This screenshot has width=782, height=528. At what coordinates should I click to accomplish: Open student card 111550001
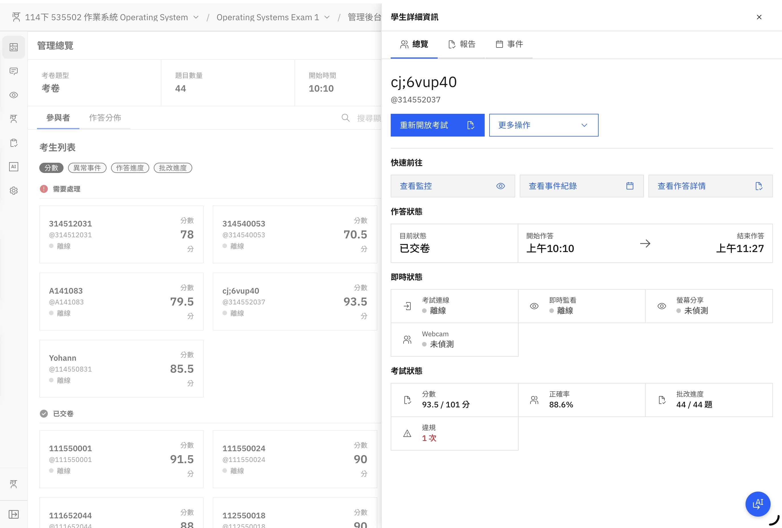pyautogui.click(x=121, y=459)
